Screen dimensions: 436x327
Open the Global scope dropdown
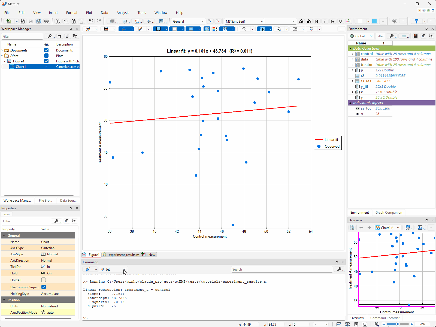click(361, 36)
